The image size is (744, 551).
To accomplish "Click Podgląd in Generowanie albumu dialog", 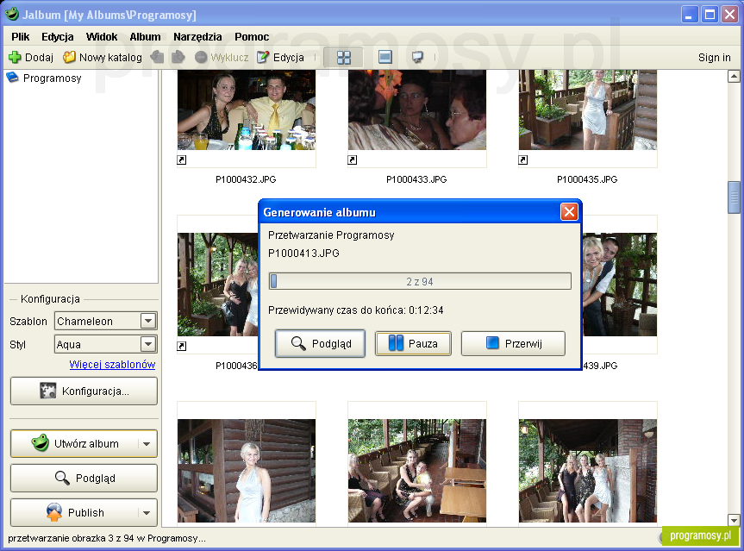I will (321, 343).
